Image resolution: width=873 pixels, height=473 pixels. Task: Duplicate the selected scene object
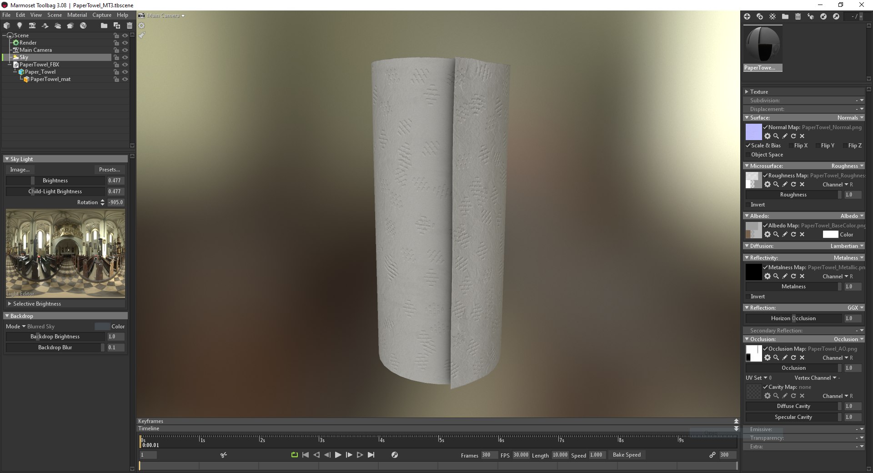(x=117, y=25)
